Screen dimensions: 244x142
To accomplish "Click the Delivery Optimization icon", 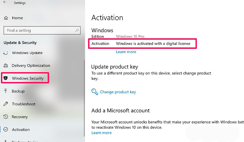I will coord(6,65).
